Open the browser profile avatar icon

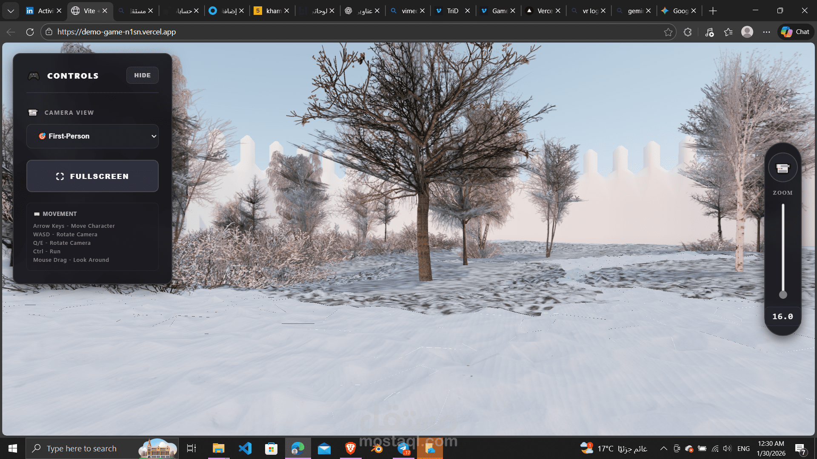(747, 32)
